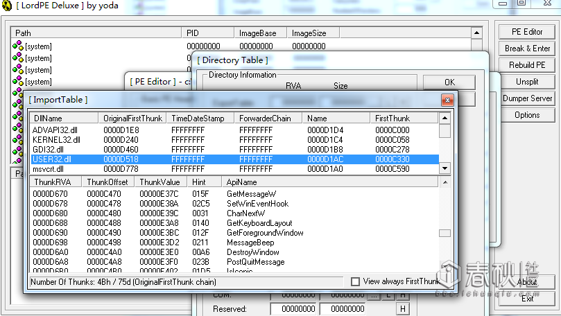Select the msvcrt.dll row

tap(234, 168)
